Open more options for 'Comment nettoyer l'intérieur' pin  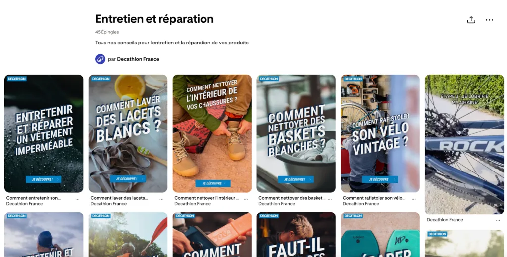(x=246, y=199)
